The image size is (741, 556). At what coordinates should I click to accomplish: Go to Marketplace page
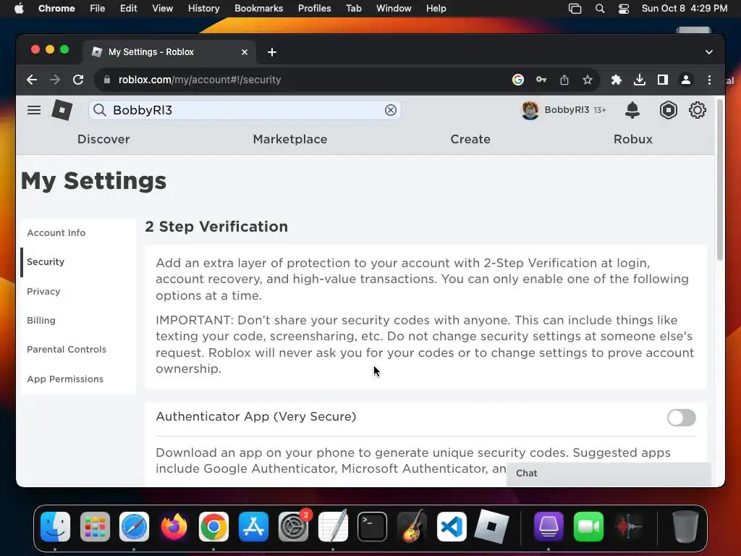pos(289,139)
